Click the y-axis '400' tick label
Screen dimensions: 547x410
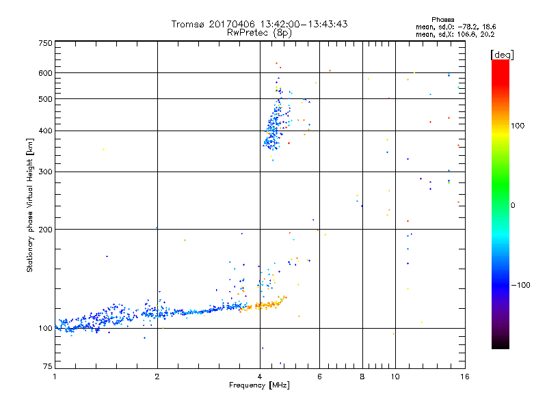[45, 131]
